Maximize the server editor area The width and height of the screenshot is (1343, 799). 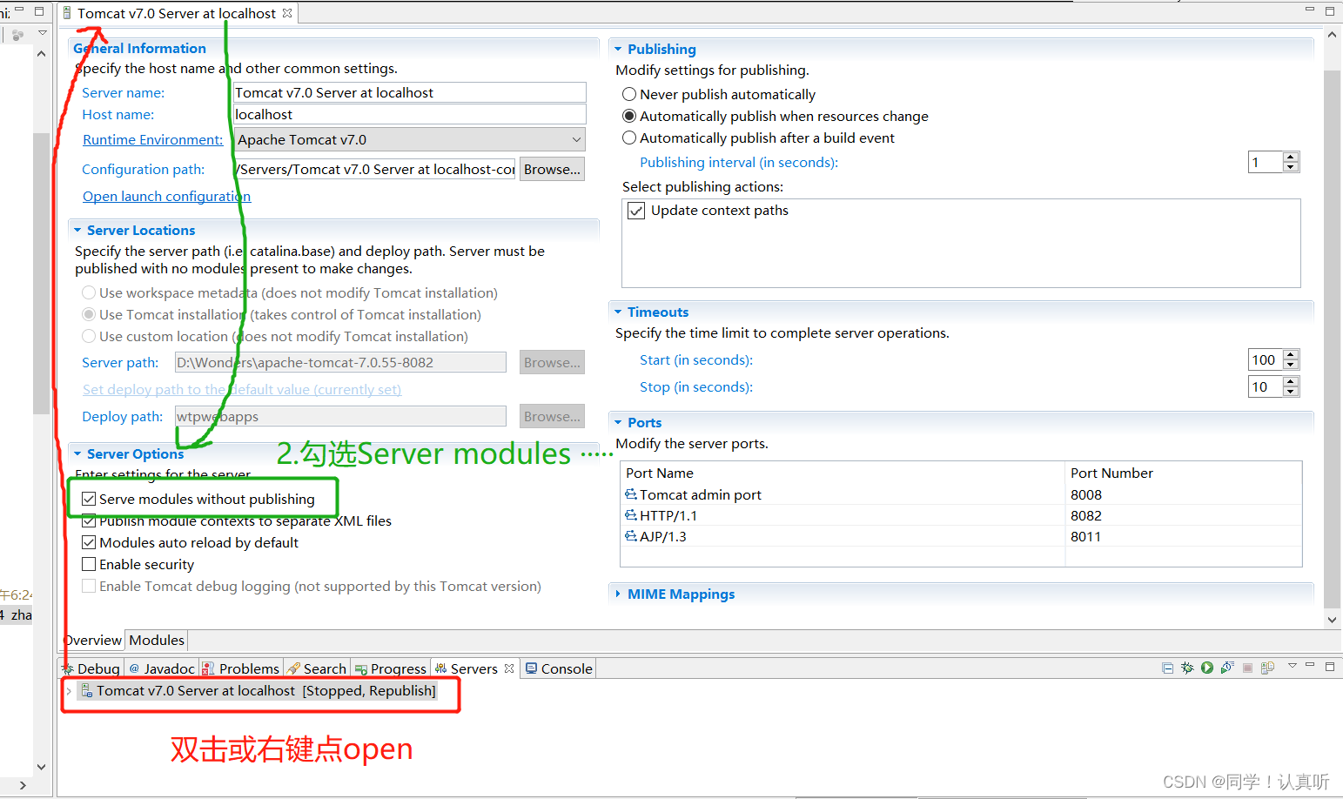pos(1330,11)
